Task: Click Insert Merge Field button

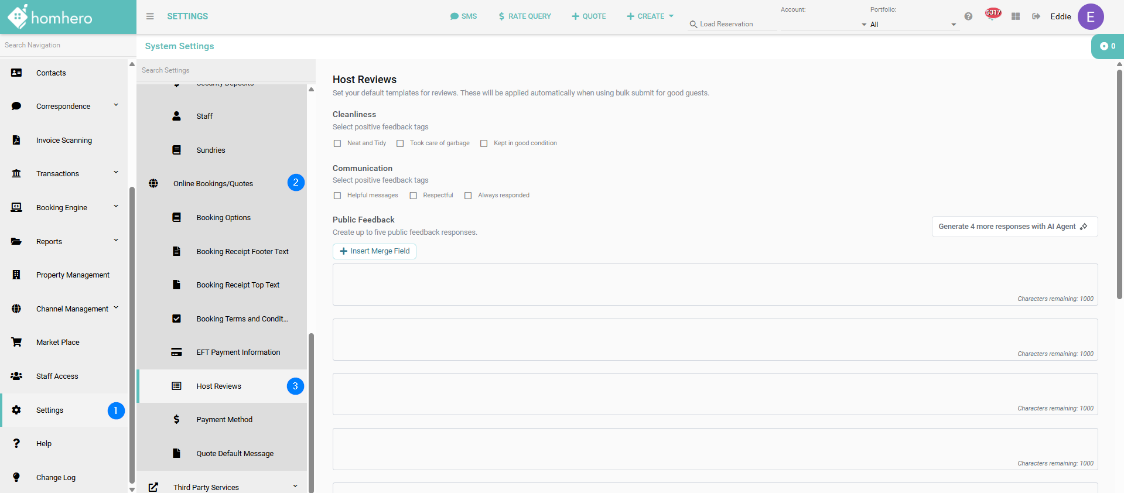Action: [x=374, y=251]
